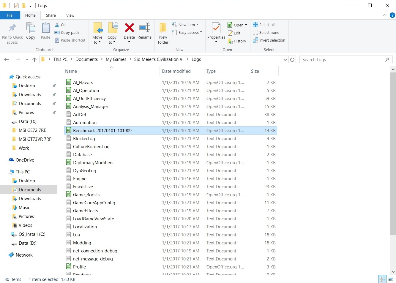
Task: Click the quick access toolbar Properties checkmark
Action: pyautogui.click(x=16, y=6)
